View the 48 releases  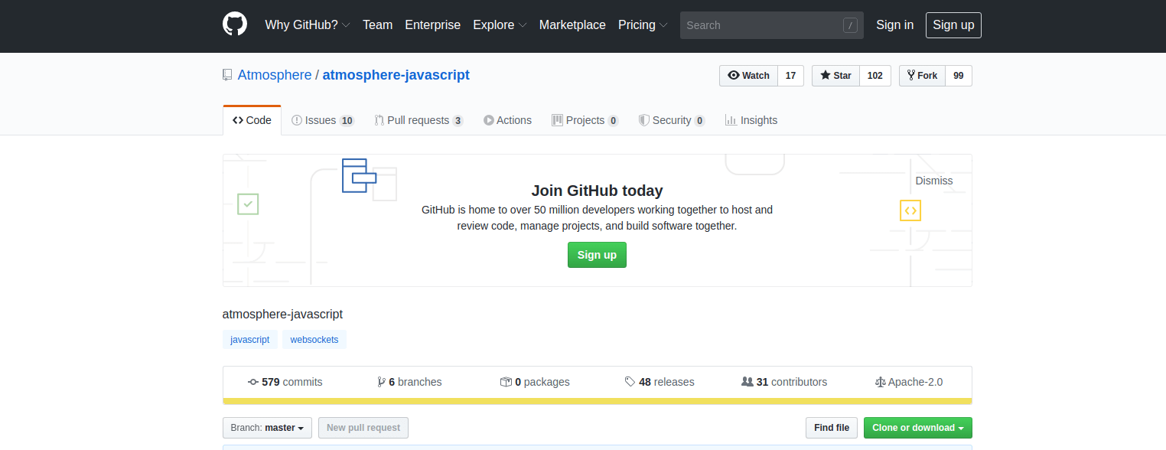coord(660,382)
